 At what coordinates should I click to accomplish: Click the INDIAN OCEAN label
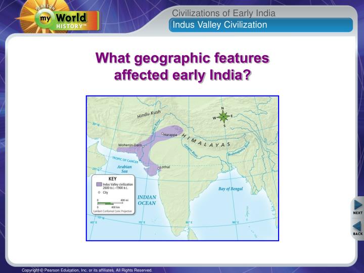(147, 200)
